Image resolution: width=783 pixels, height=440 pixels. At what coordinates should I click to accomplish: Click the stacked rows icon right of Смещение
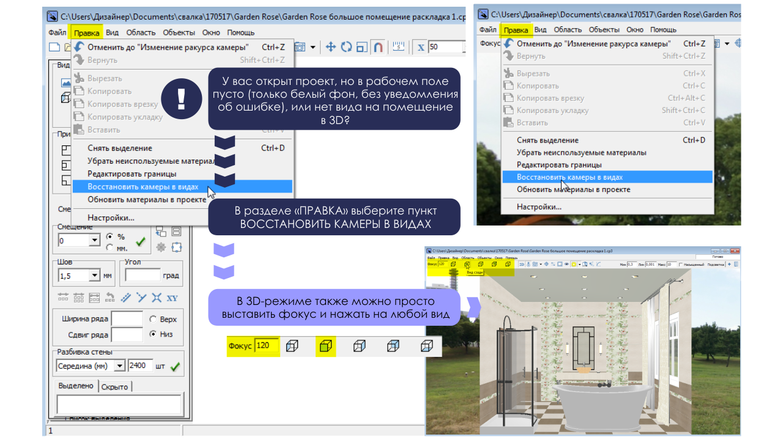pos(177,231)
